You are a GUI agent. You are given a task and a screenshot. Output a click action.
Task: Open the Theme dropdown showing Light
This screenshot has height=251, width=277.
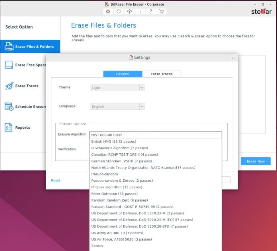pyautogui.click(x=117, y=88)
